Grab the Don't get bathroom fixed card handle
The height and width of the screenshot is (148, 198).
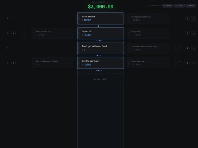click(79, 48)
